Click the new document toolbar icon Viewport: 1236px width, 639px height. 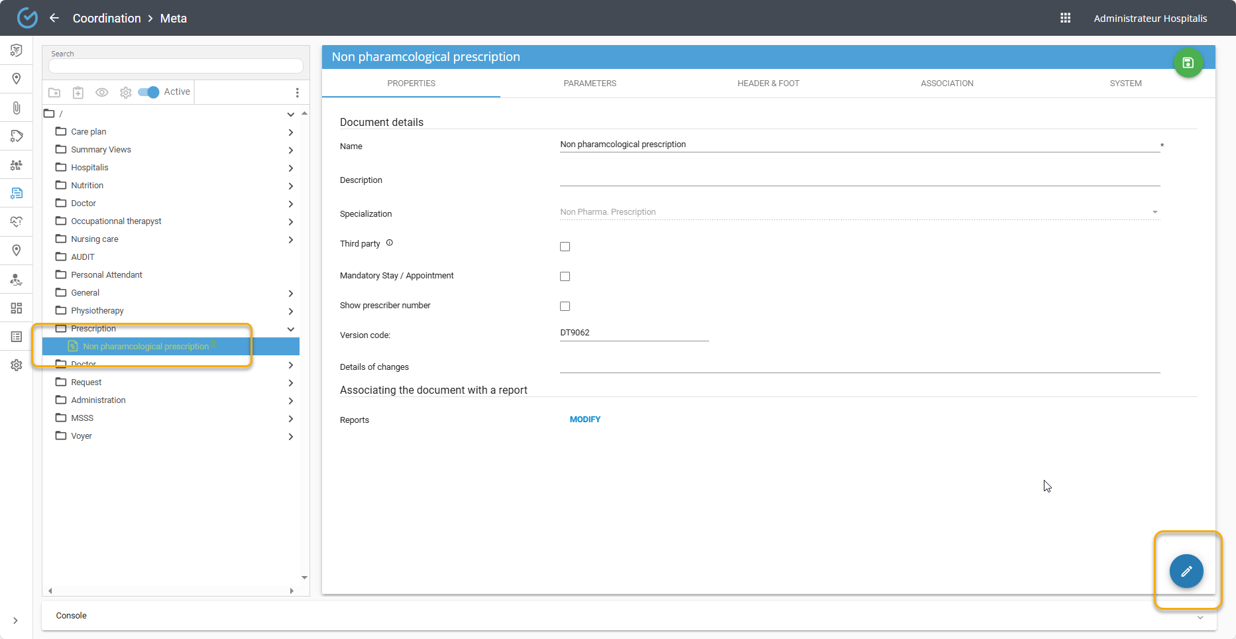click(78, 93)
